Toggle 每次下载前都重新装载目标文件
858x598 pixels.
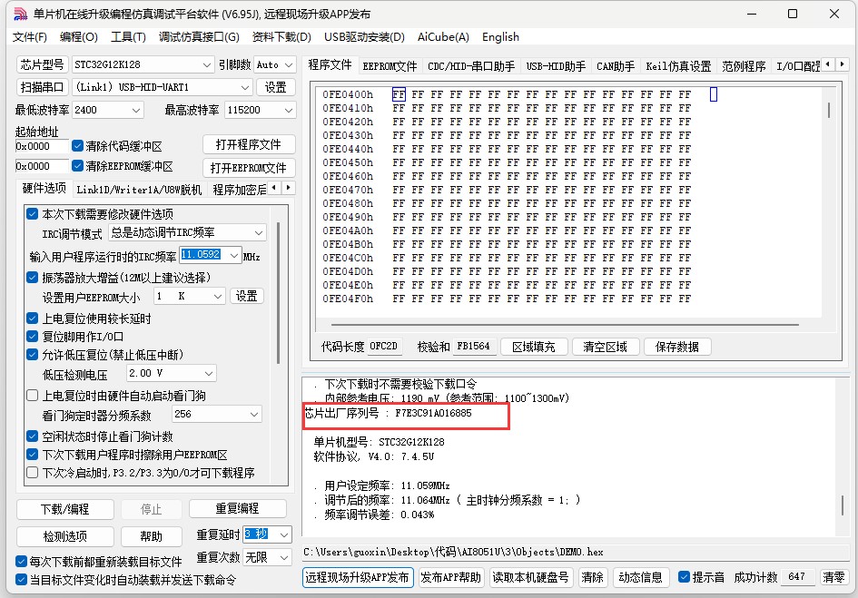(22, 562)
